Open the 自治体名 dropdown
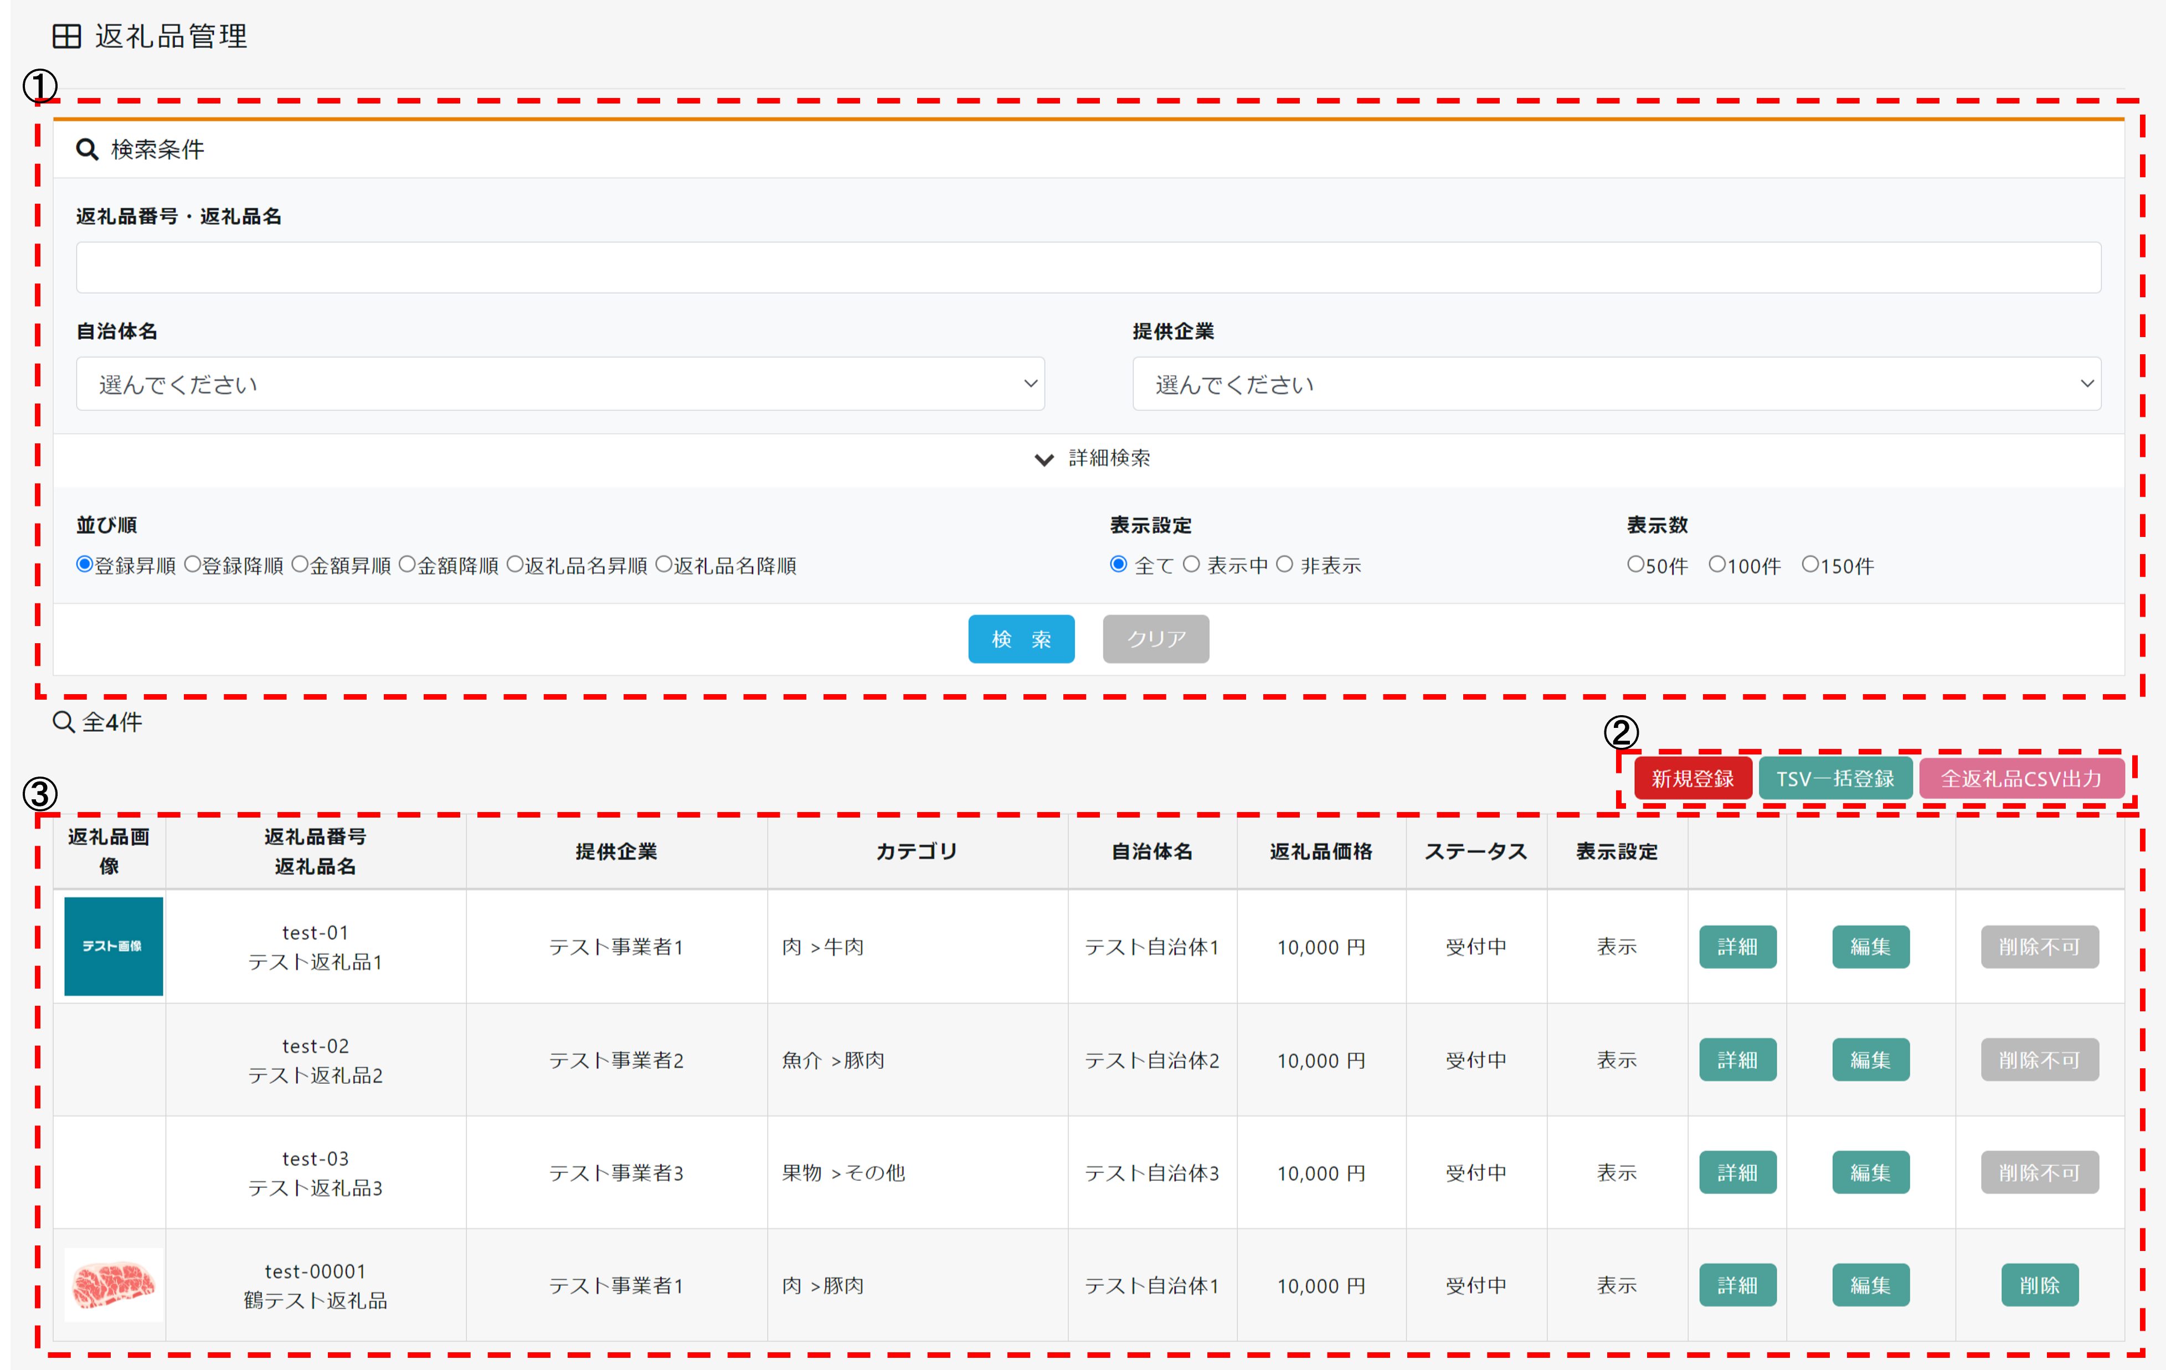The image size is (2166, 1370). coord(559,384)
